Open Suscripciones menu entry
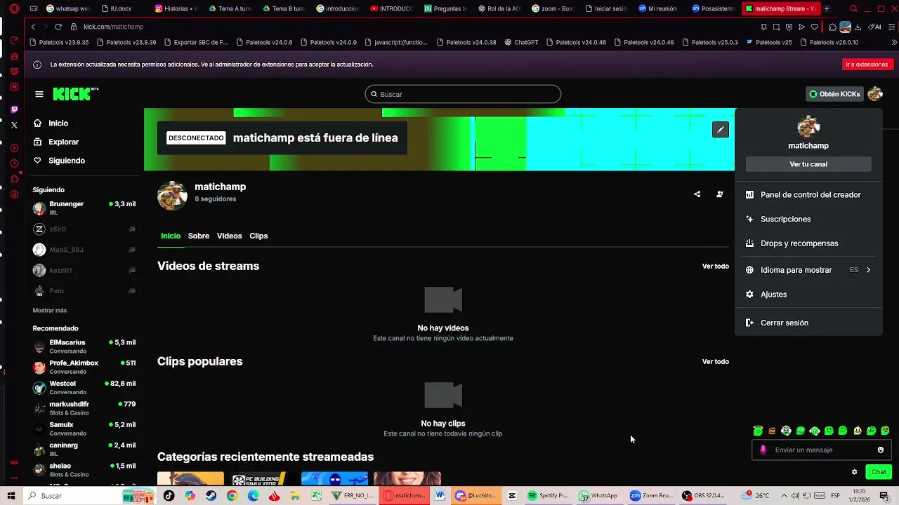Image resolution: width=899 pixels, height=505 pixels. (x=808, y=219)
